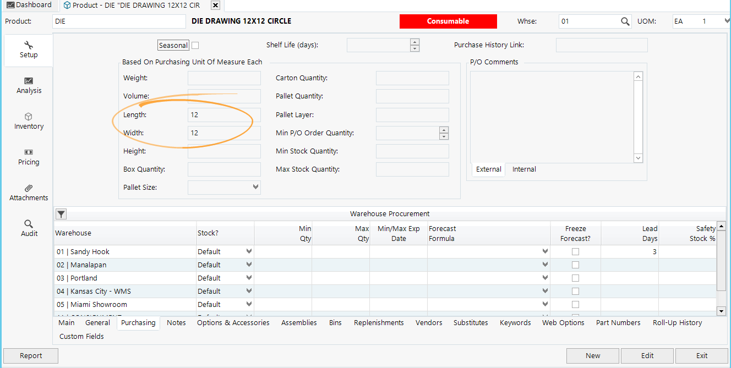Screen dimensions: 731x368
Task: Enable Freeze Forecast for Sandy Hook warehouse
Action: pyautogui.click(x=575, y=251)
